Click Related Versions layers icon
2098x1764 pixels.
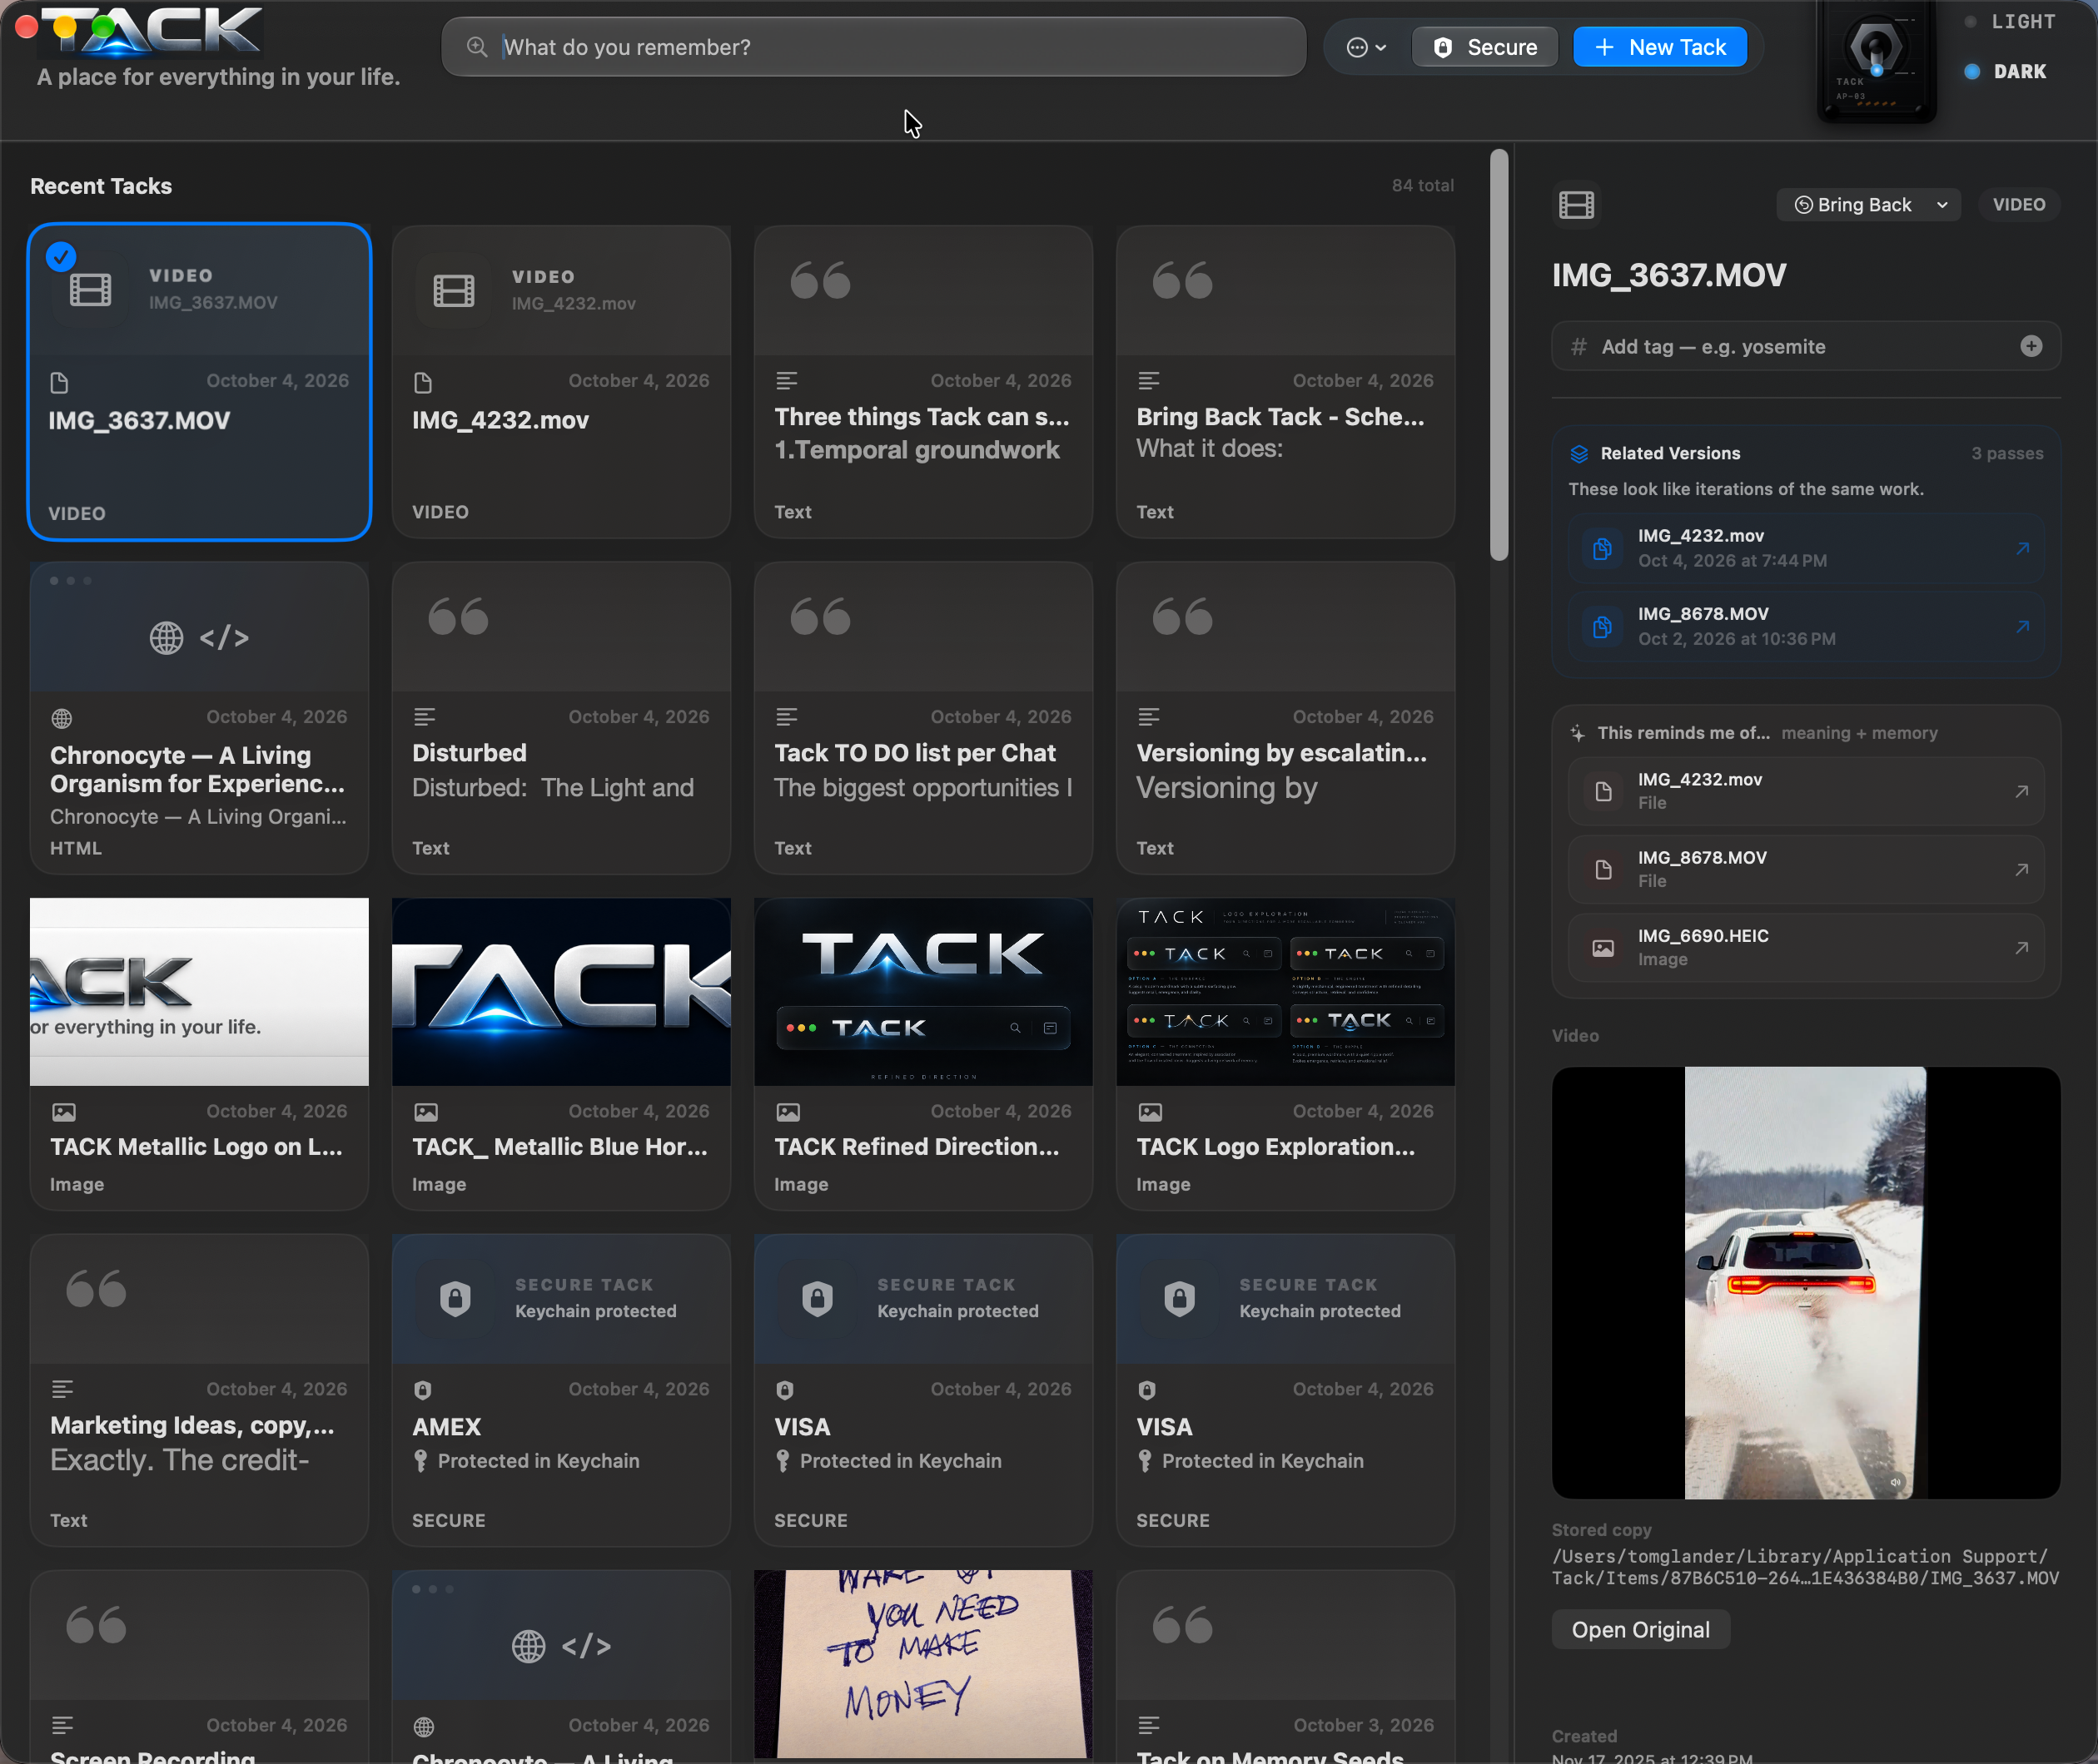click(x=1580, y=454)
